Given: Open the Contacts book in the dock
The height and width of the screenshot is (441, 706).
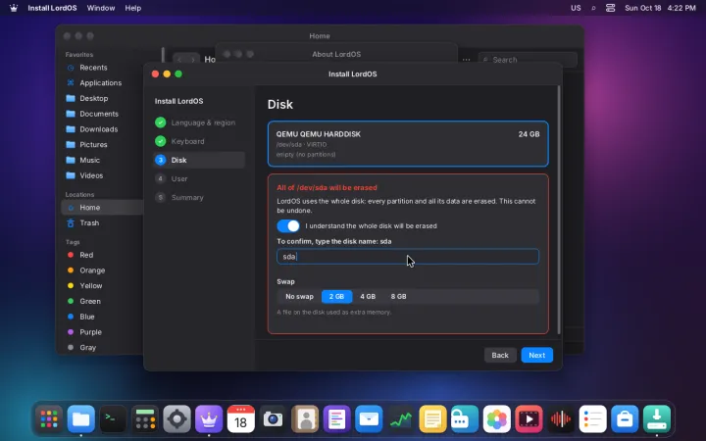Looking at the screenshot, I should point(305,419).
